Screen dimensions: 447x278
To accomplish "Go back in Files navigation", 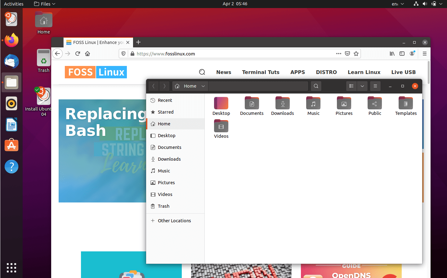I will point(154,86).
